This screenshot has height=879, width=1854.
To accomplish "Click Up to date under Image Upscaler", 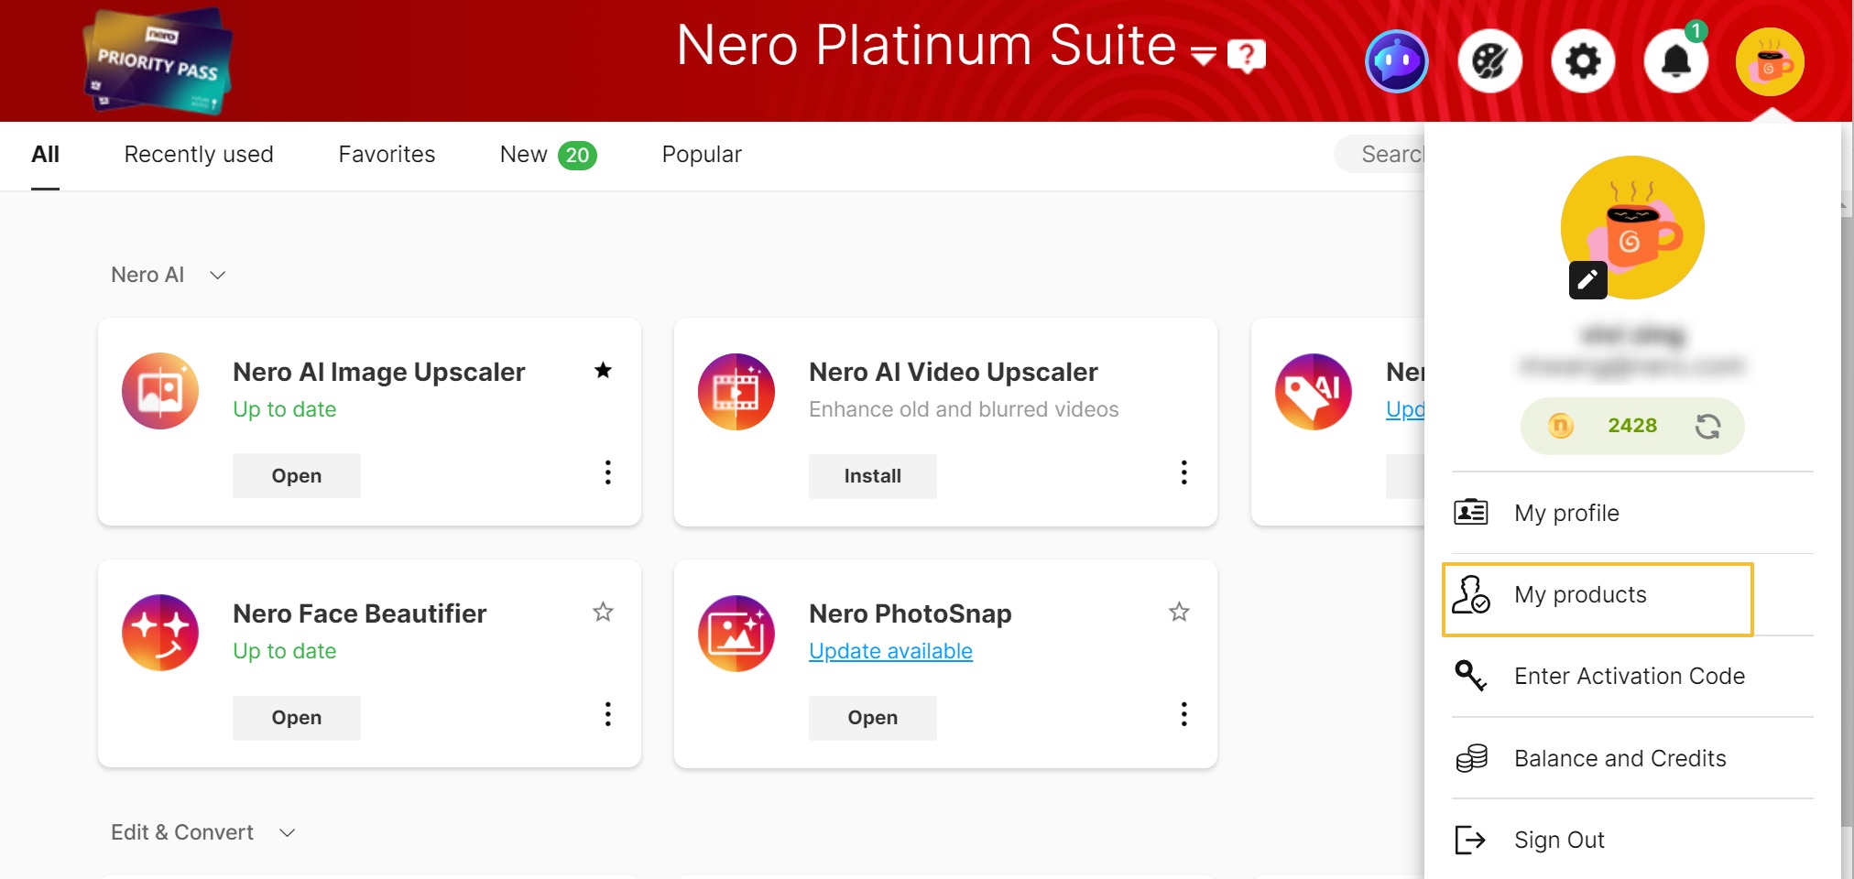I will pos(284,409).
